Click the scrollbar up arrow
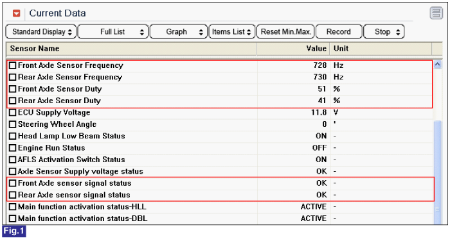 pyautogui.click(x=437, y=64)
